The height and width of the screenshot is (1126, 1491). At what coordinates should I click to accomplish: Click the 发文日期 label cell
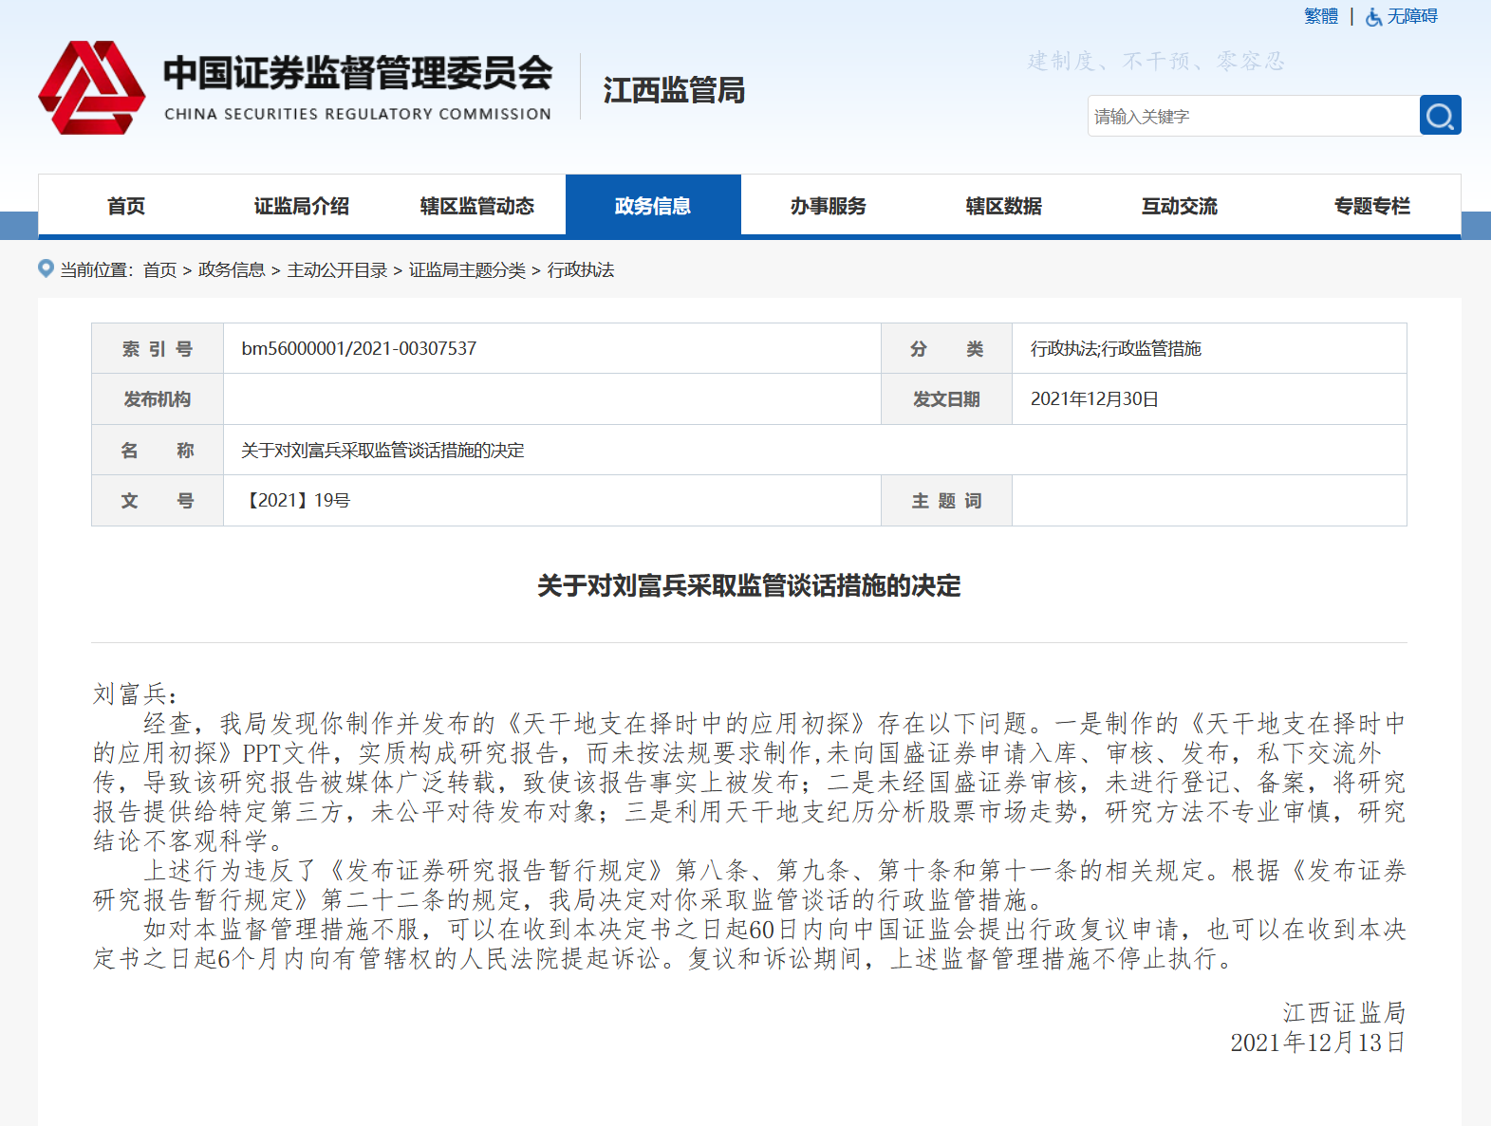pos(946,399)
